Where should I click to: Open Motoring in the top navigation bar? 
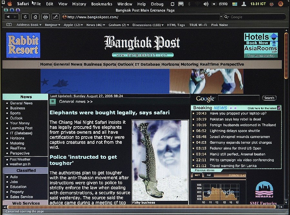[x=189, y=64]
